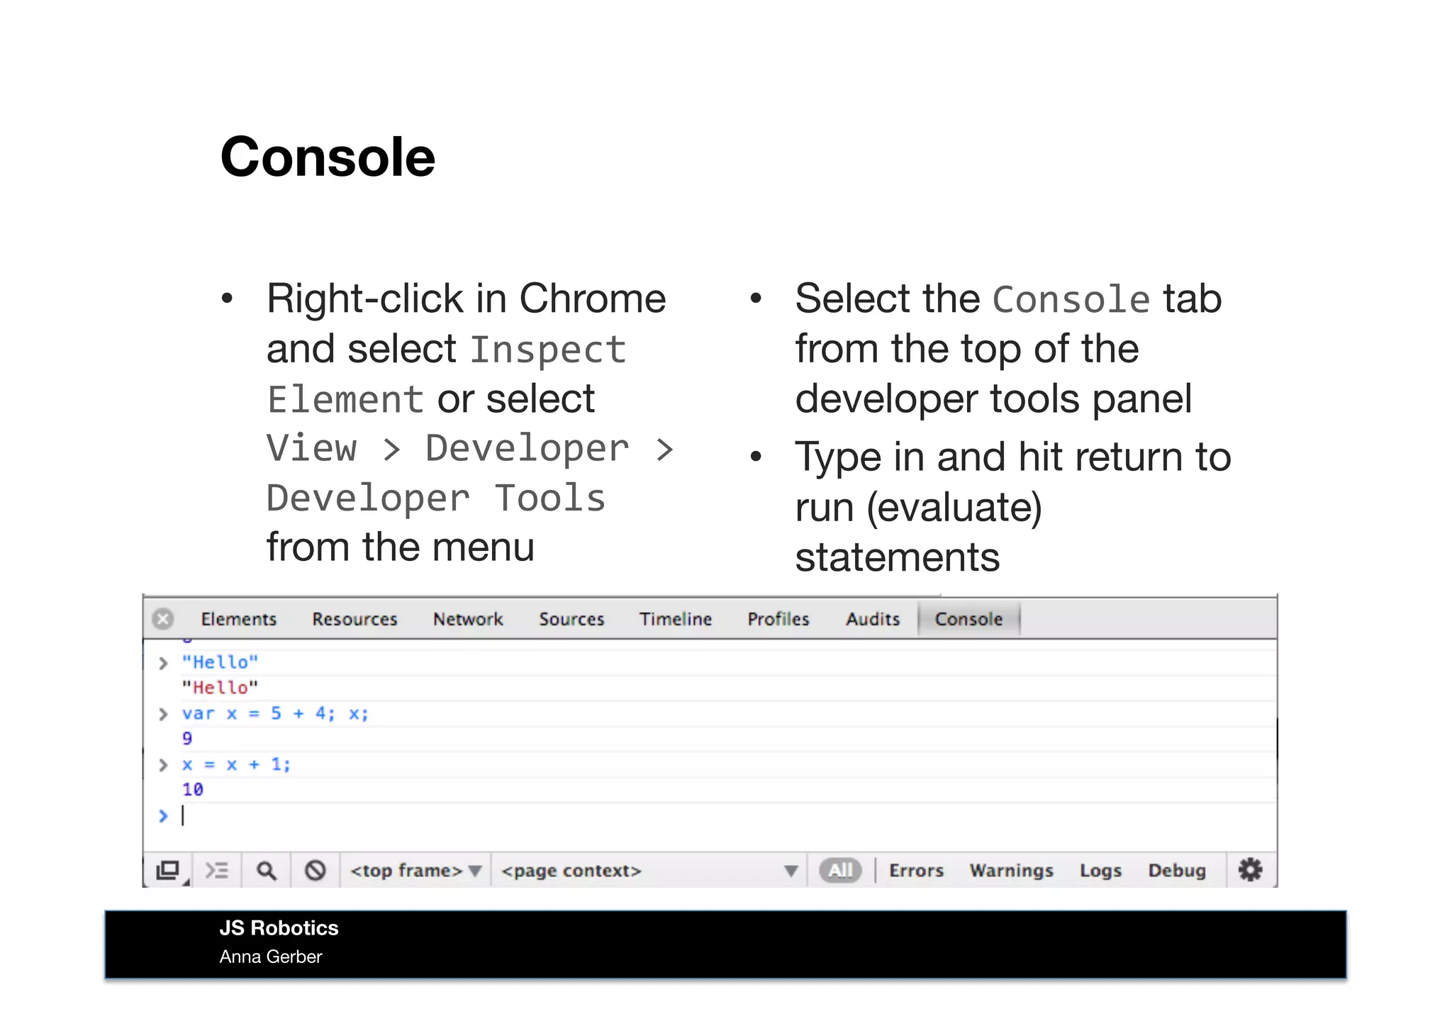Image resolution: width=1452 pixels, height=1026 pixels.
Task: Open the Sources tab
Action: click(x=571, y=619)
